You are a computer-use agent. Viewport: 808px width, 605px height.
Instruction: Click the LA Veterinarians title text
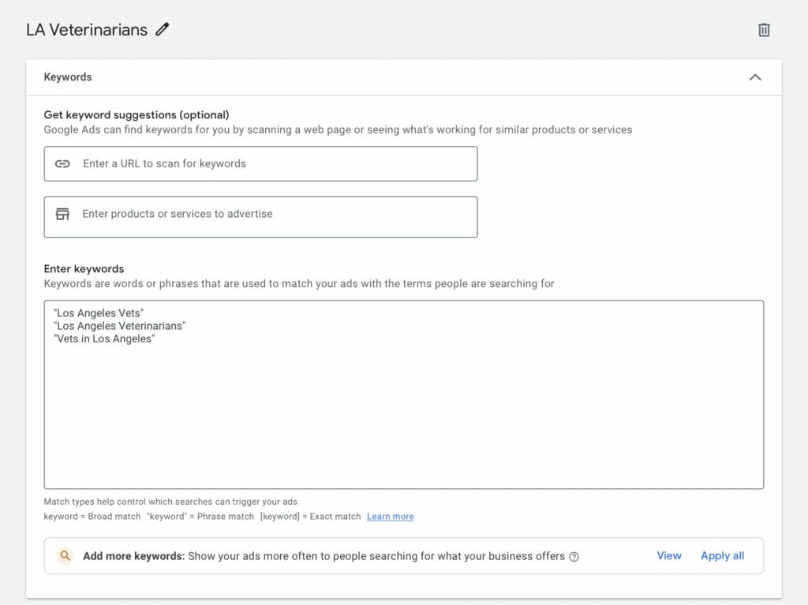[87, 30]
